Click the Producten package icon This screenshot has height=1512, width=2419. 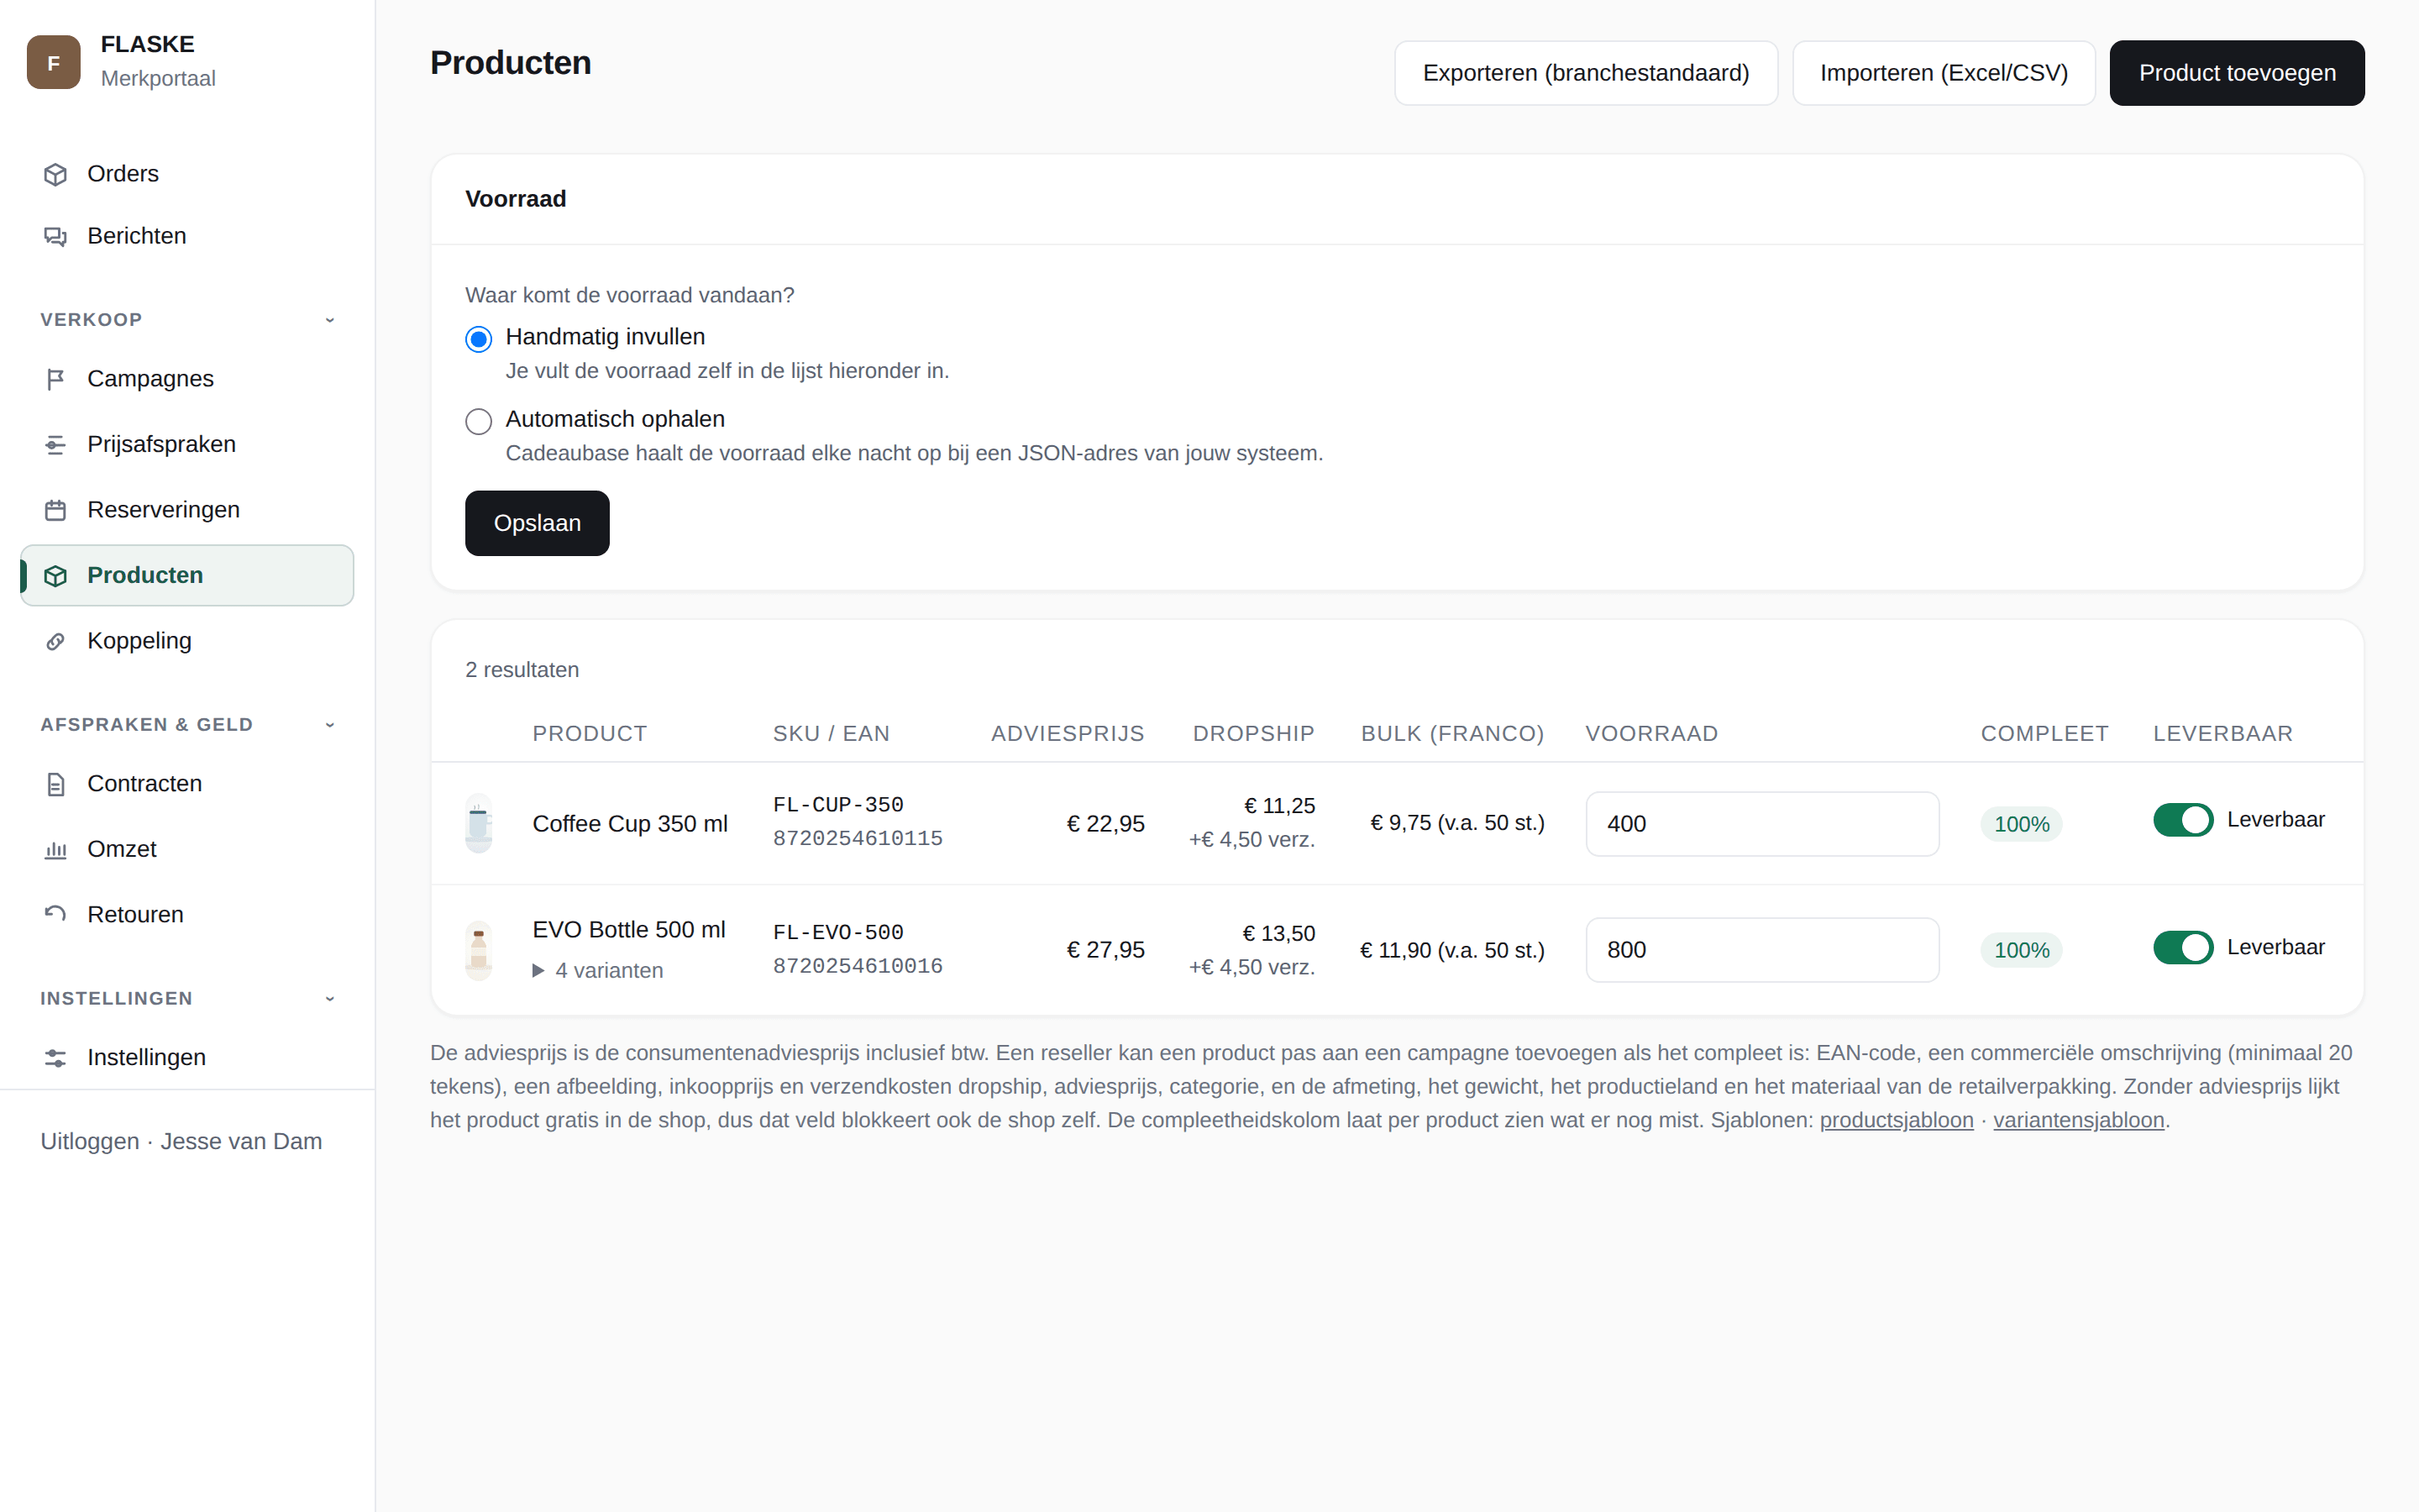(x=56, y=576)
